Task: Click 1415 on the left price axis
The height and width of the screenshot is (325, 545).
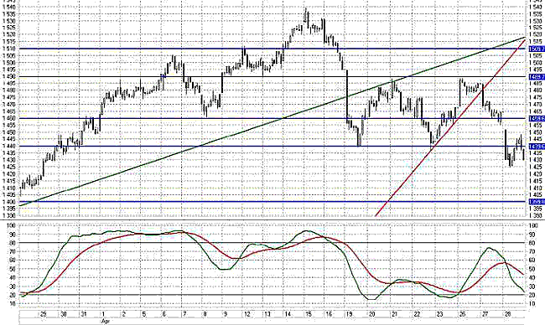Action: tap(10, 181)
